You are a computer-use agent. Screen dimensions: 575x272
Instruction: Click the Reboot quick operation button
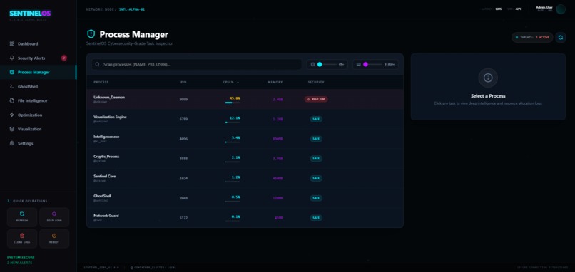54,239
